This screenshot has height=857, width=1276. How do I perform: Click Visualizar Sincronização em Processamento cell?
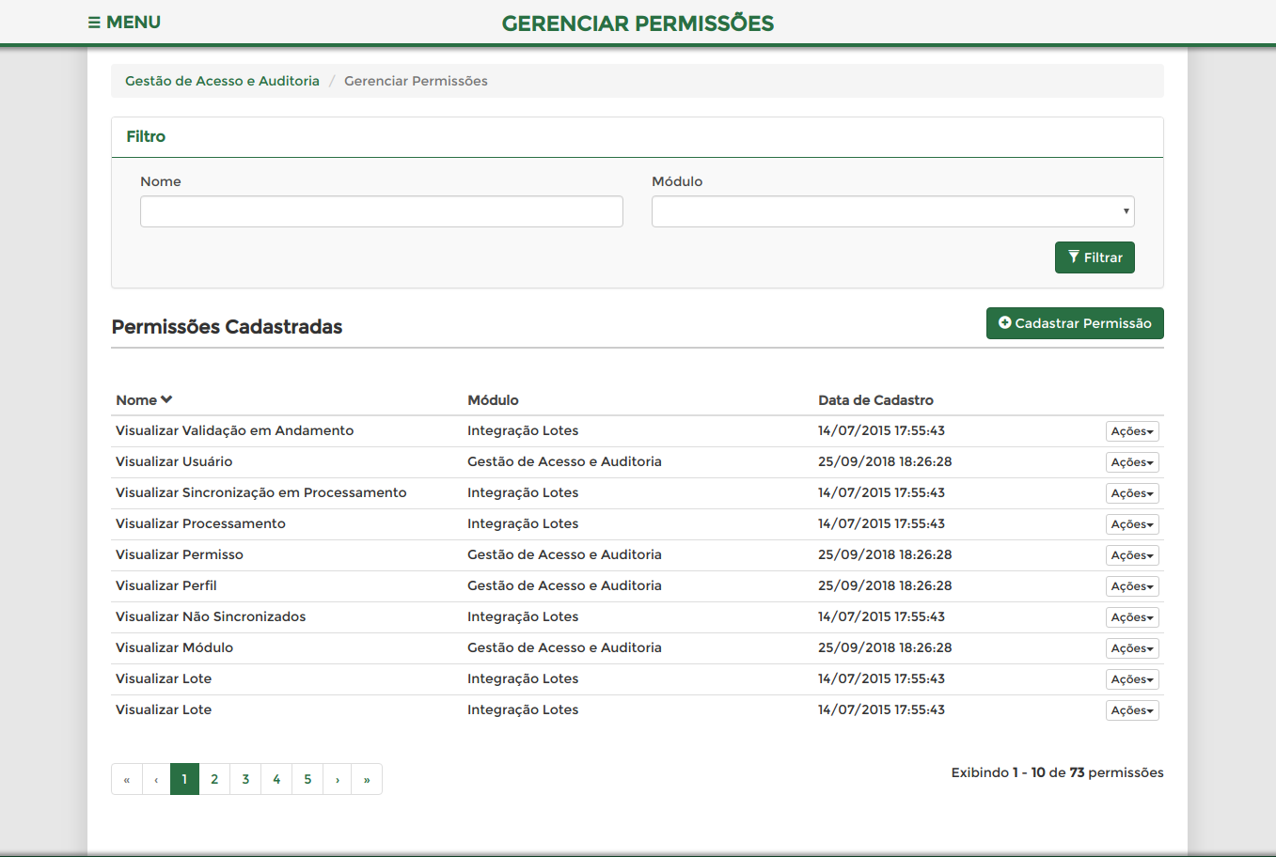(x=261, y=492)
